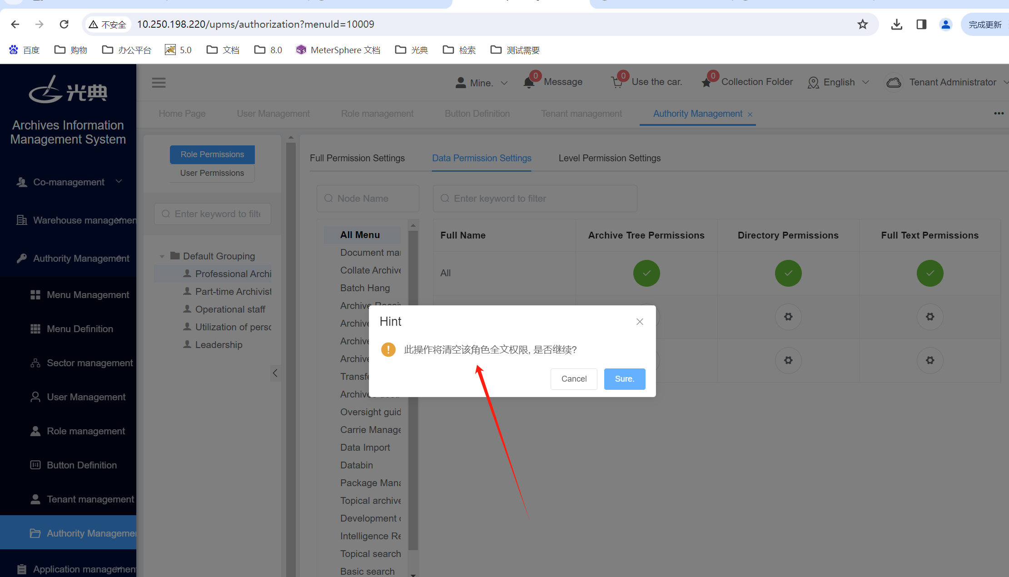The height and width of the screenshot is (577, 1009).
Task: Focus the Node Name search field
Action: (x=368, y=199)
